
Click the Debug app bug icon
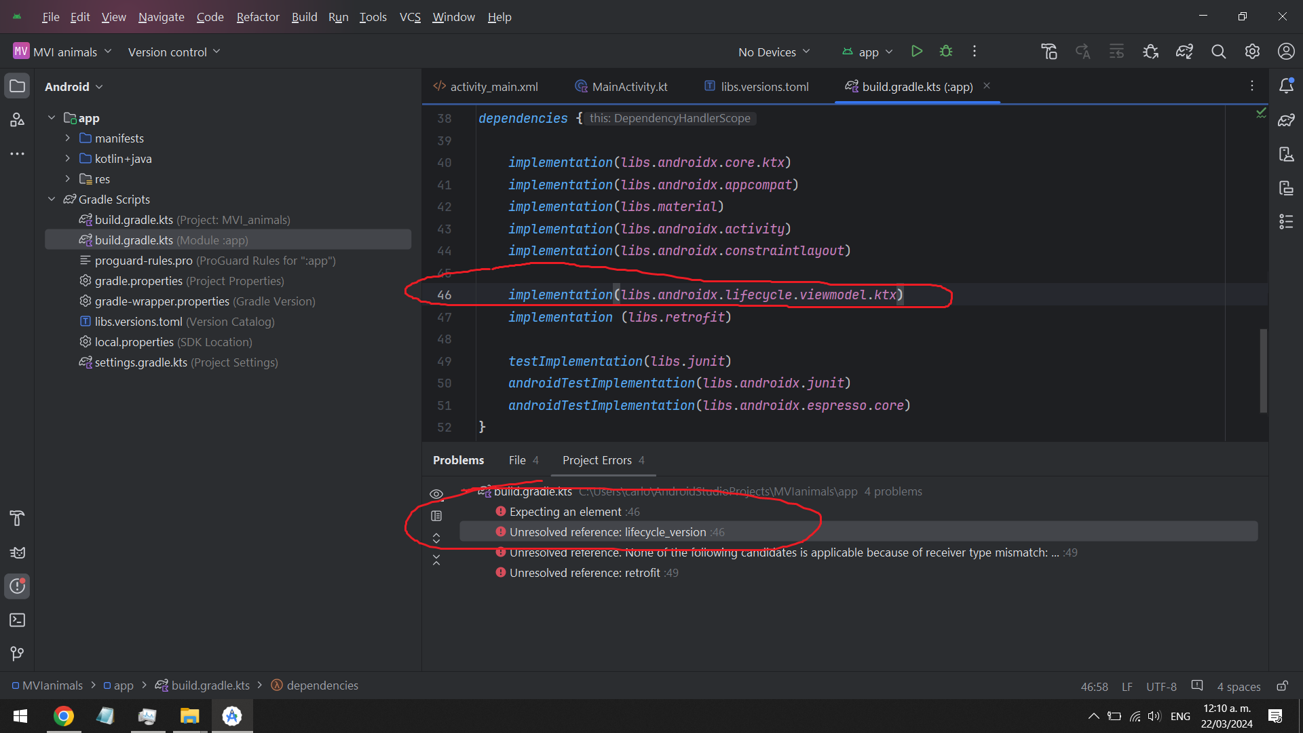coord(946,52)
